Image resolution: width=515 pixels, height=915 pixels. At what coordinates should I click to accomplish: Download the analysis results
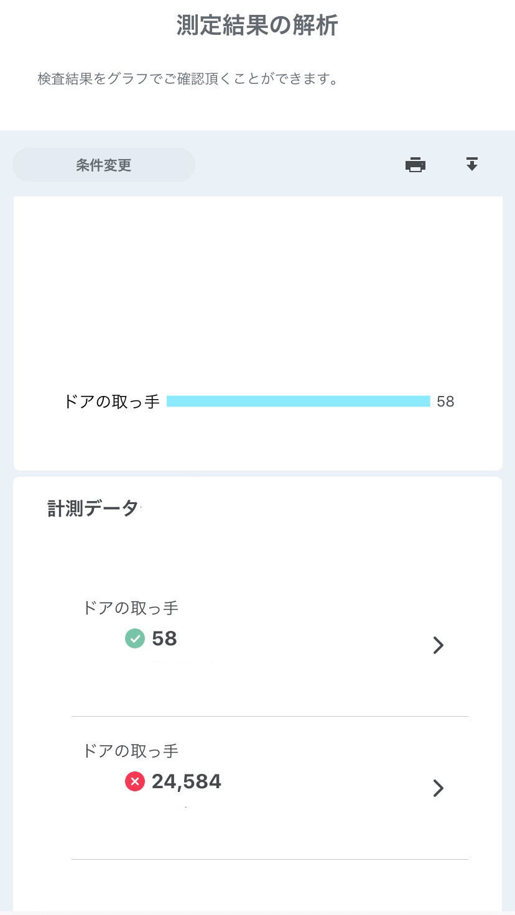[x=472, y=164]
